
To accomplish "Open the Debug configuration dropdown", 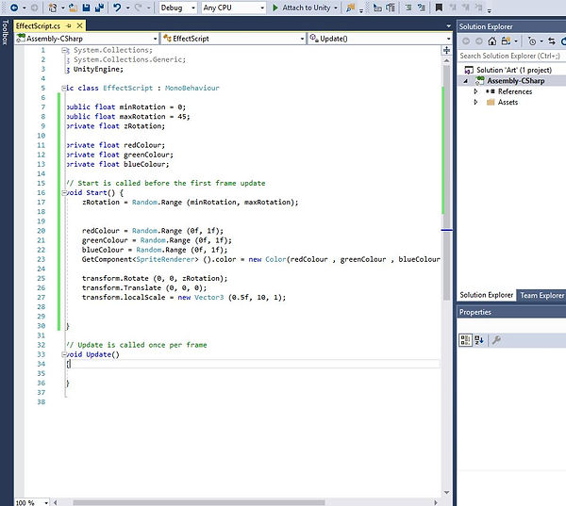I will coord(178,8).
